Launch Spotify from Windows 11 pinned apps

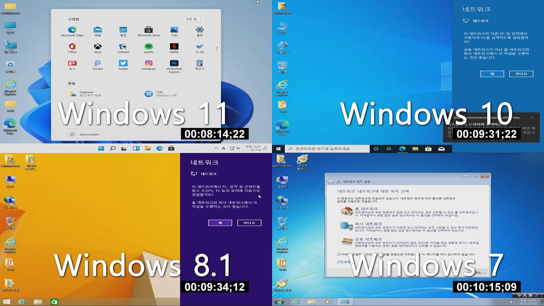[149, 48]
